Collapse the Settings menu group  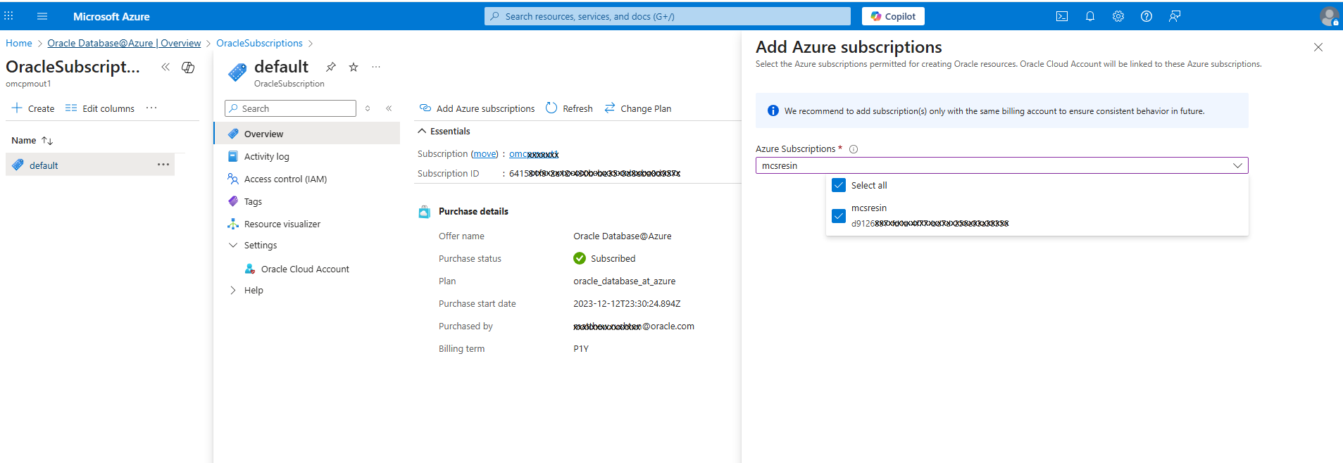233,245
